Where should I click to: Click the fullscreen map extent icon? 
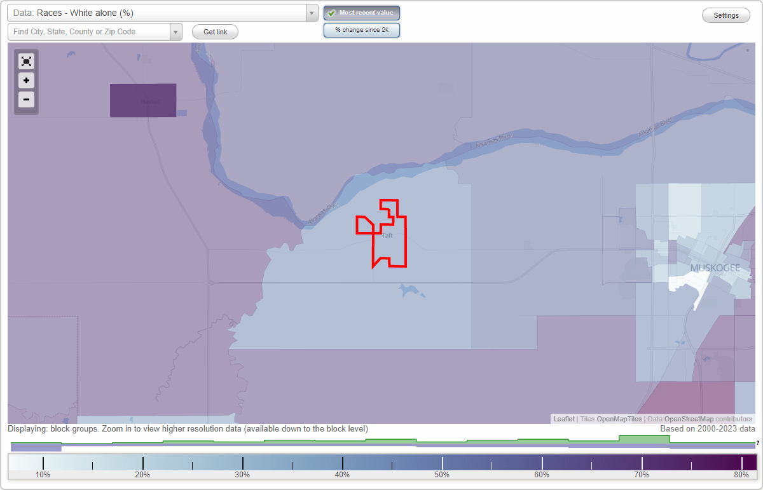[26, 61]
